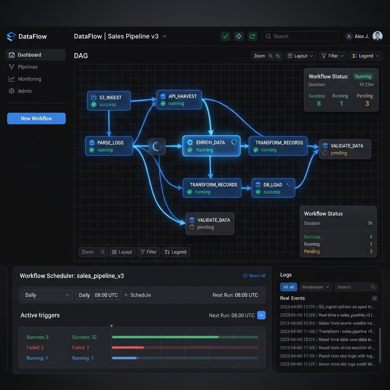Click the timeline marker triangle above bars
Viewport: 390px width, 390px height.
tap(112, 326)
